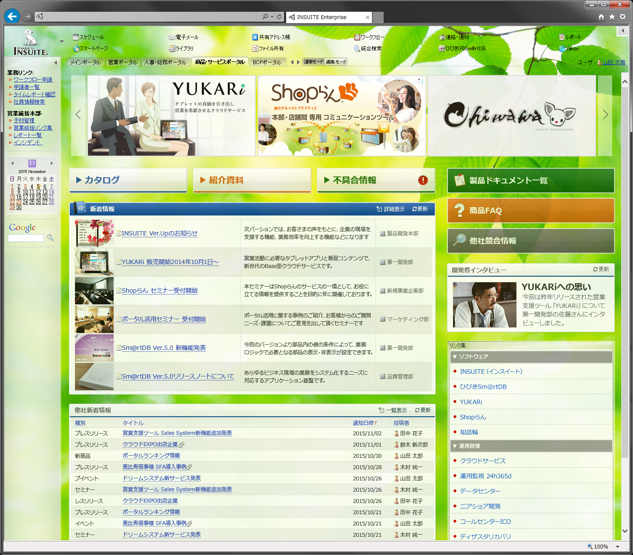Viewport: 633px width, 555px height.
Task: Open 電子メール mail tool
Action: click(x=183, y=37)
